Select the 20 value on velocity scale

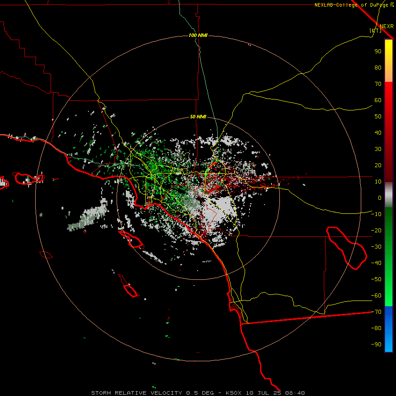pyautogui.click(x=378, y=165)
